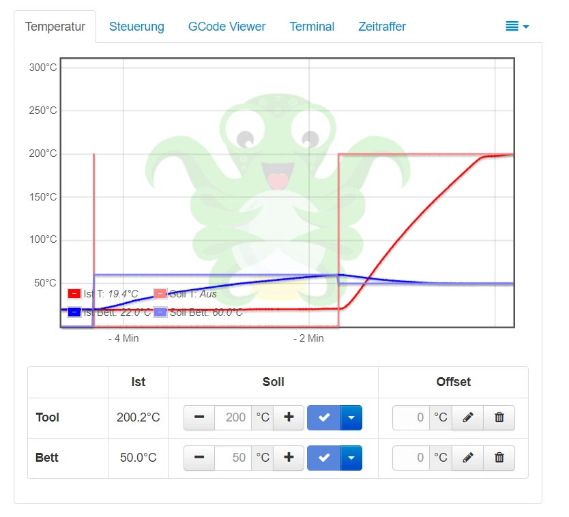Edit the Bett offset with pencil icon

pos(468,458)
